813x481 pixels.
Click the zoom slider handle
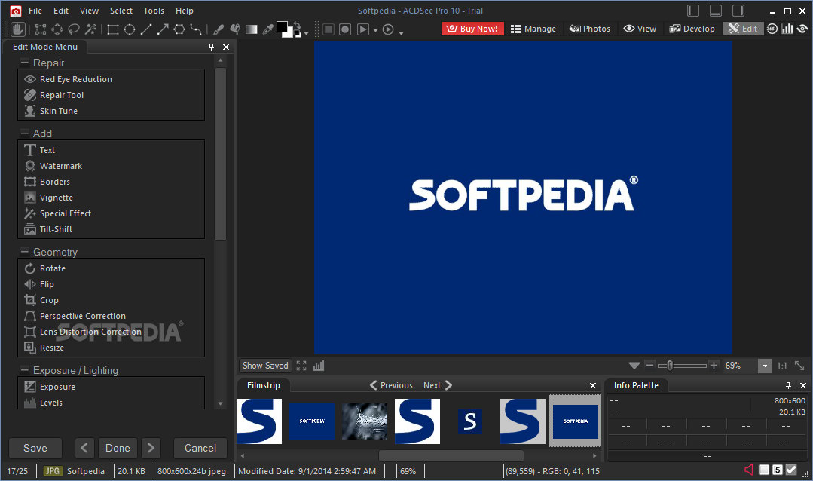click(x=669, y=366)
